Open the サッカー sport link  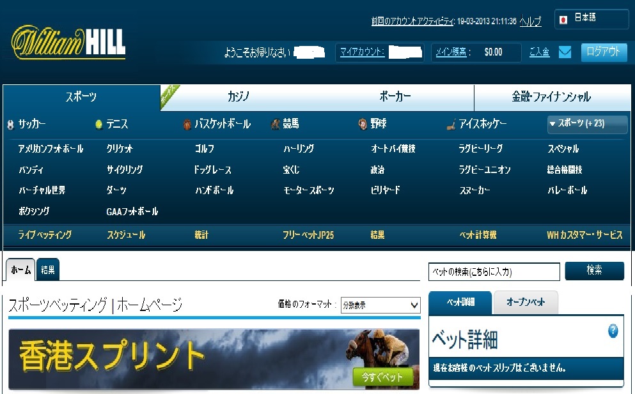(x=31, y=124)
